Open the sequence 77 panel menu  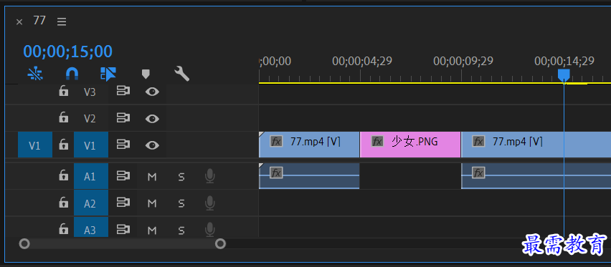[x=62, y=21]
